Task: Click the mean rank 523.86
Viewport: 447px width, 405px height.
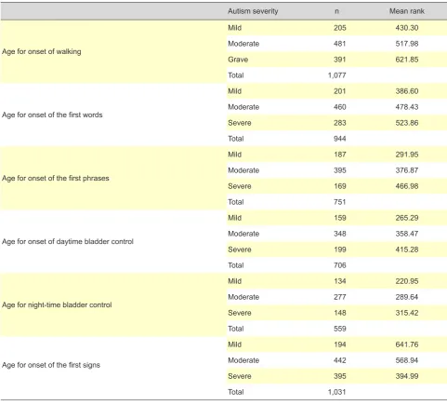Action: coord(407,123)
